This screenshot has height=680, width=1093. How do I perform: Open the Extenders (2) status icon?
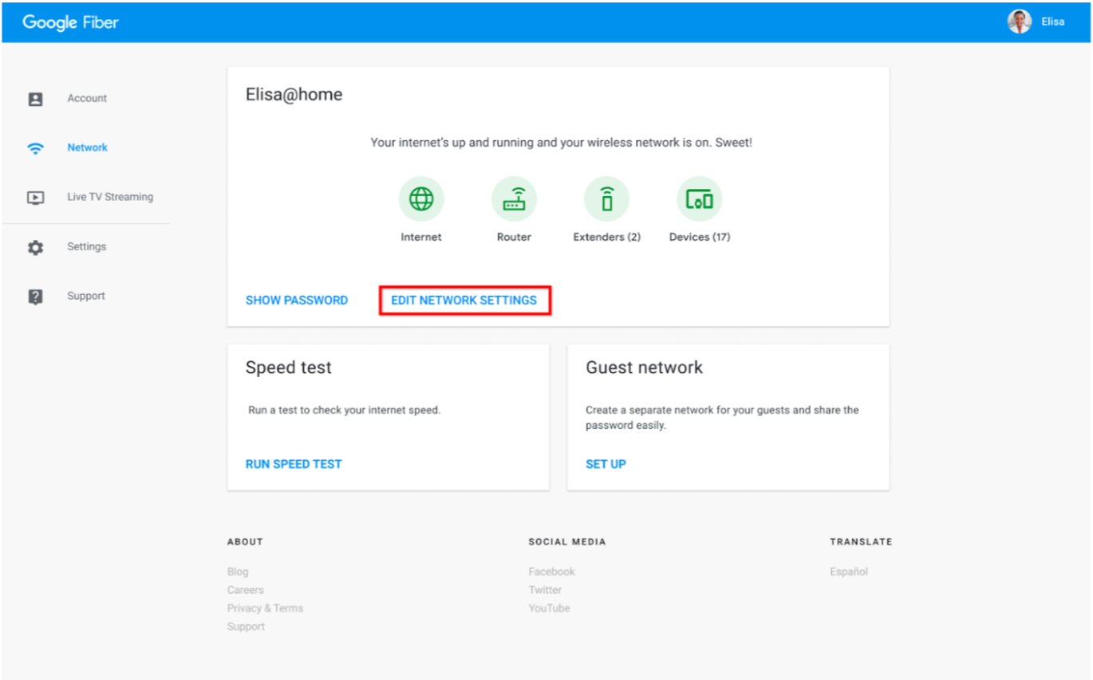(606, 198)
